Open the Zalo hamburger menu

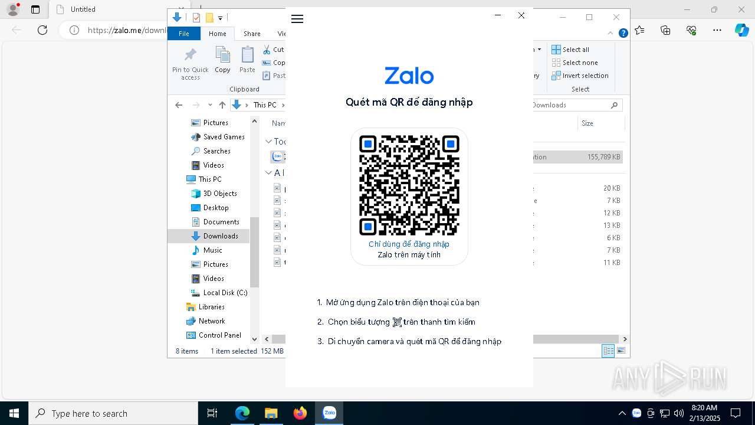pyautogui.click(x=297, y=19)
